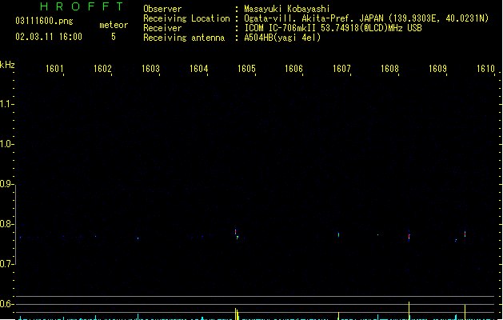Click the kHz axis unit label
Screen dimensions: 503x320
click(x=7, y=65)
